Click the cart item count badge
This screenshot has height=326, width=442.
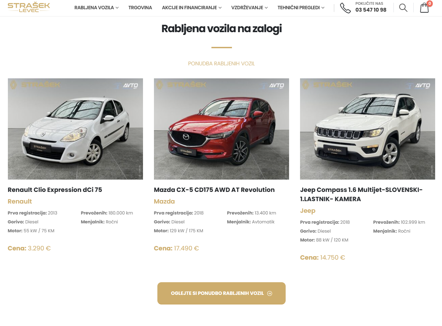(x=430, y=3)
